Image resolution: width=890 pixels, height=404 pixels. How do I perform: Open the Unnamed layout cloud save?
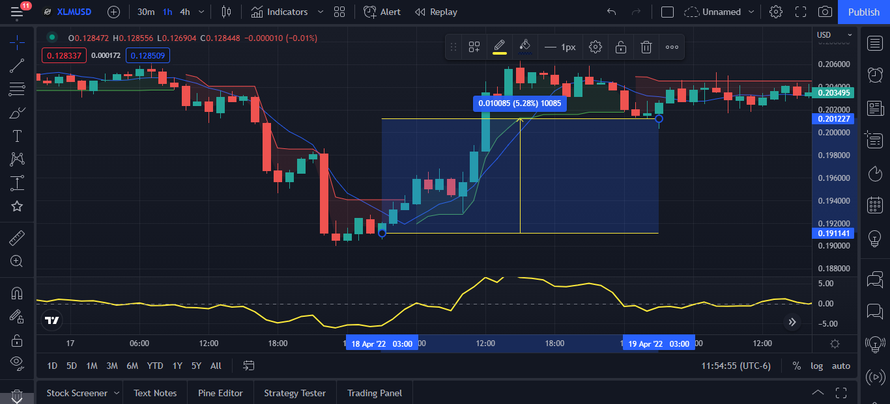[x=713, y=12]
